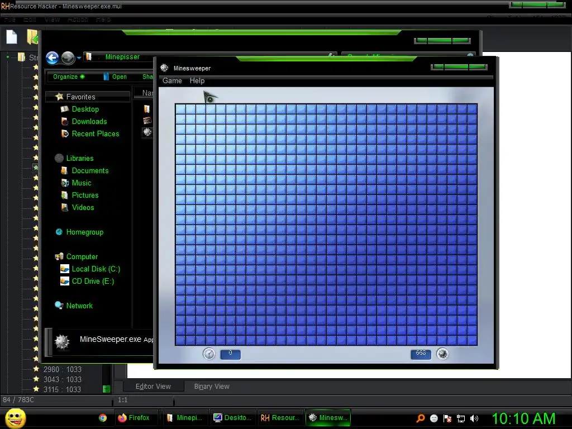Click the Minesweeper timer clock icon
The height and width of the screenshot is (429, 572).
(209, 354)
